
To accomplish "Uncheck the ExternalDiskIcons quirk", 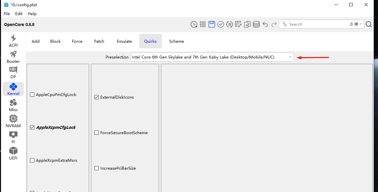I will pyautogui.click(x=96, y=97).
